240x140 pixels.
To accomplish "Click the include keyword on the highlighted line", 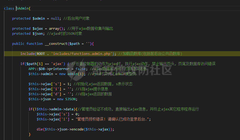I will [27, 54].
